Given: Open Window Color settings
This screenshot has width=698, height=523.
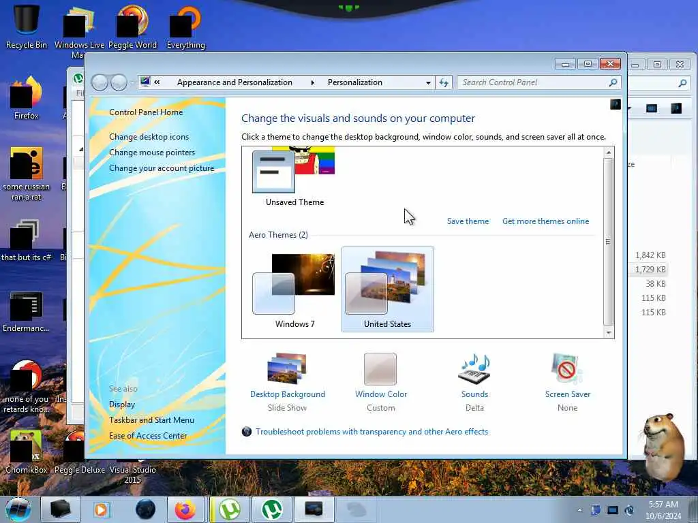Looking at the screenshot, I should click(380, 383).
